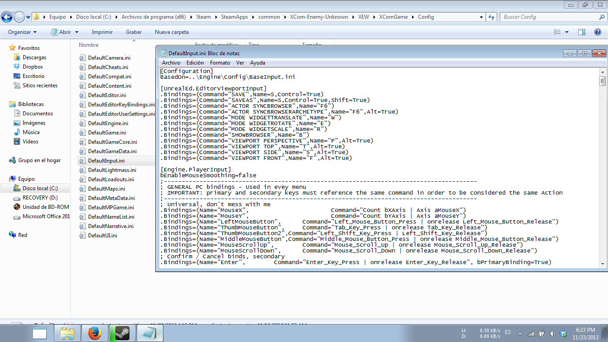This screenshot has width=608, height=342.
Task: Select the DefaultContent.ini file icon
Action: [82, 86]
